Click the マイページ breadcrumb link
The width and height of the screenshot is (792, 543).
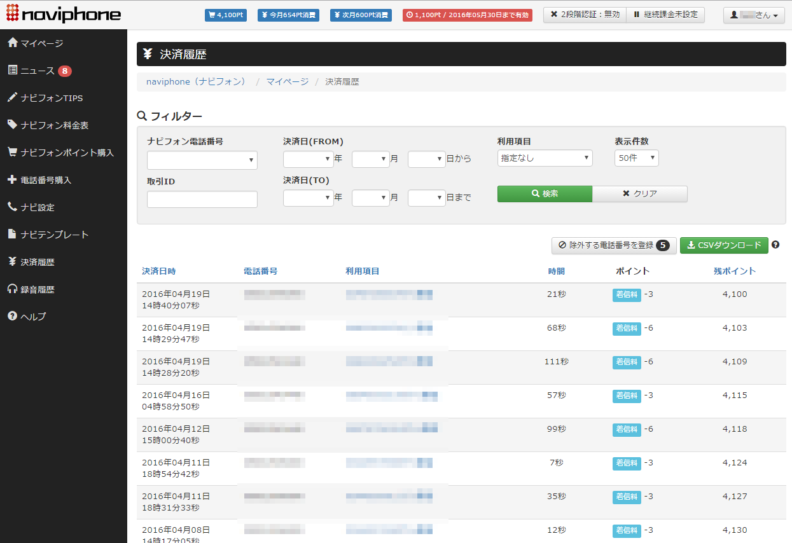[287, 82]
